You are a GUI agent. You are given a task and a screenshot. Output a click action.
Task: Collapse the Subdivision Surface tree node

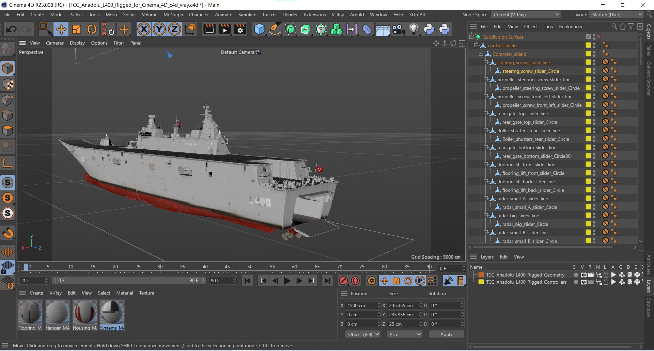click(x=472, y=37)
